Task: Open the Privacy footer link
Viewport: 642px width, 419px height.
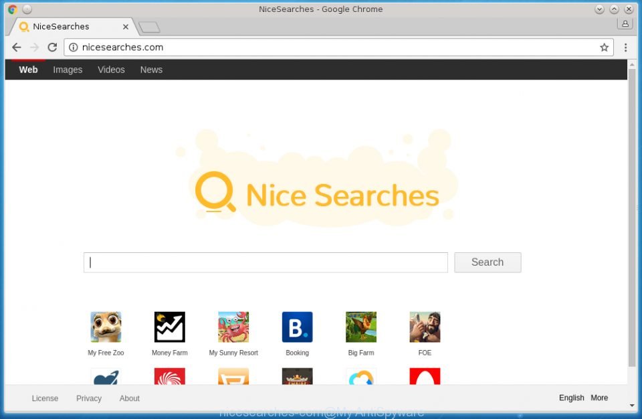Action: point(89,398)
